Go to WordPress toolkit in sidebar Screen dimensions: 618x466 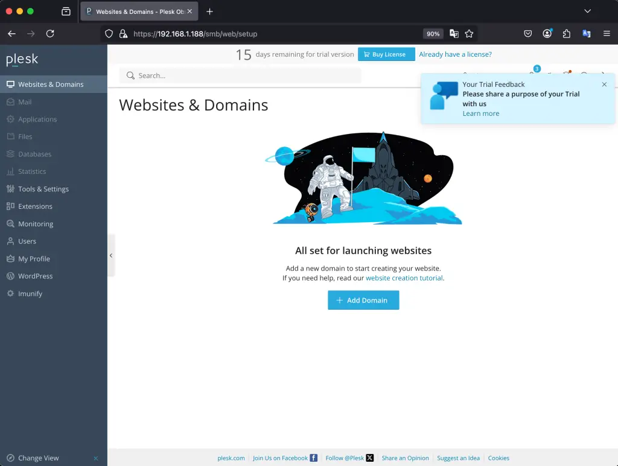coord(35,276)
